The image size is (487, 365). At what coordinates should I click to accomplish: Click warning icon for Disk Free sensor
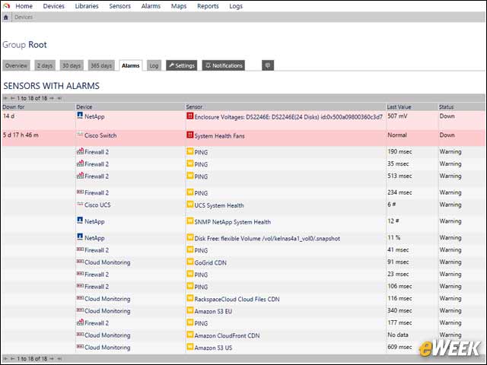click(189, 238)
